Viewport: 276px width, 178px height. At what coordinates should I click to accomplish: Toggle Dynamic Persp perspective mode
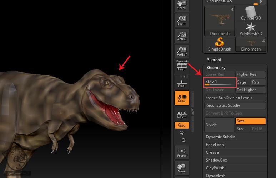click(x=181, y=66)
